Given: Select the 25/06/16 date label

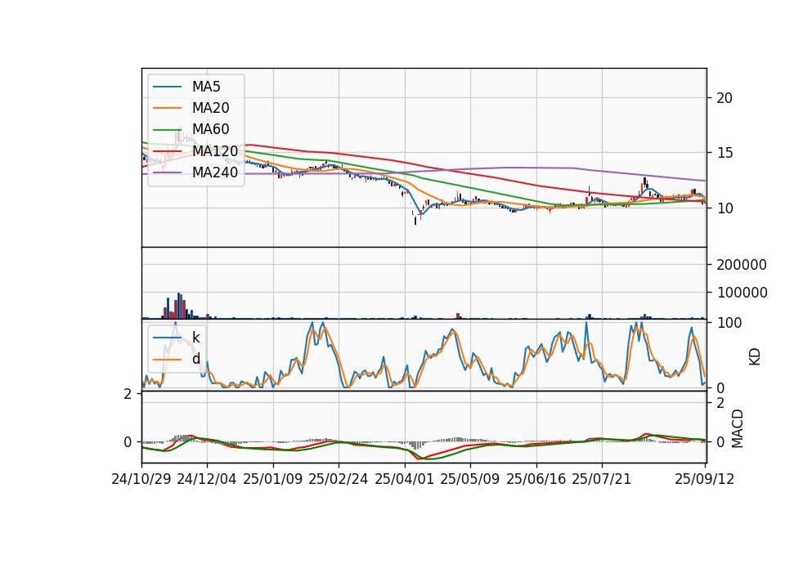Looking at the screenshot, I should coord(536,479).
